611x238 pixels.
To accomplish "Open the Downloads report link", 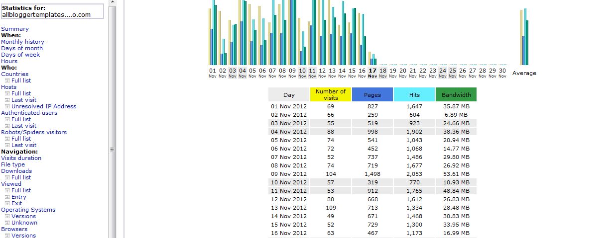I will pyautogui.click(x=16, y=171).
